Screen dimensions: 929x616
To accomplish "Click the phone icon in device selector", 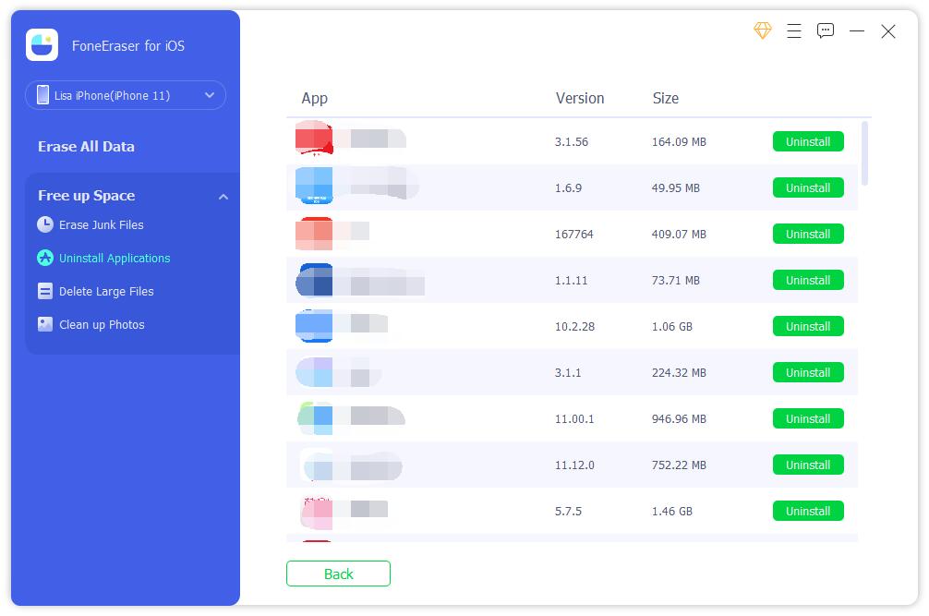I will tap(42, 95).
